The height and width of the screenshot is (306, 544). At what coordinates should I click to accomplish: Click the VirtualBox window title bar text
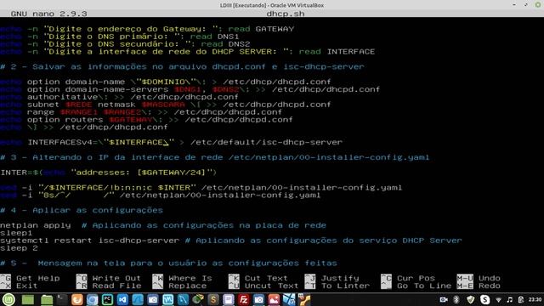(272, 5)
